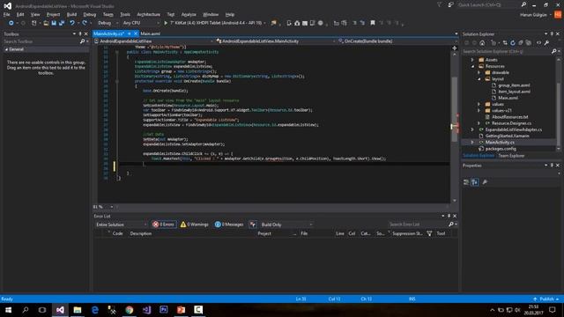Toggle the 0 Warnings filter button
The image size is (564, 317).
194,225
